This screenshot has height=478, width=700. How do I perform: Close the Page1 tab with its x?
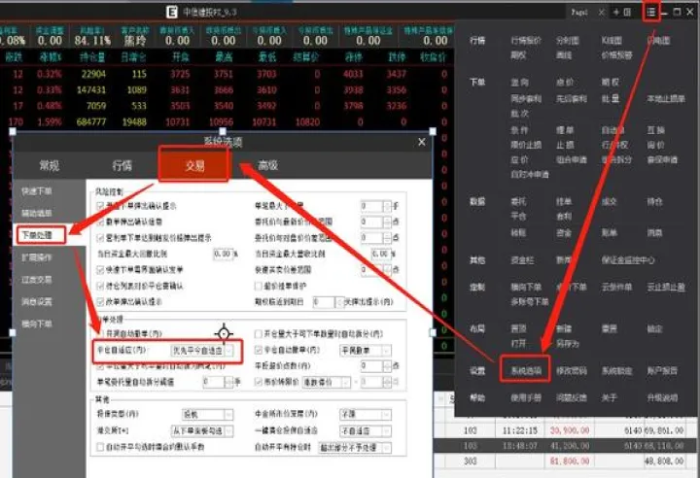[602, 13]
